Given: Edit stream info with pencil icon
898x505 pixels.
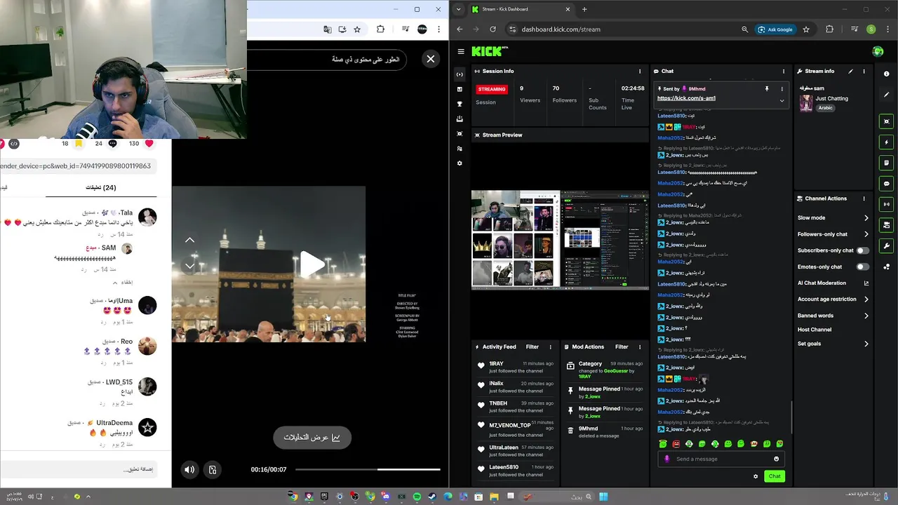Looking at the screenshot, I should pos(850,71).
